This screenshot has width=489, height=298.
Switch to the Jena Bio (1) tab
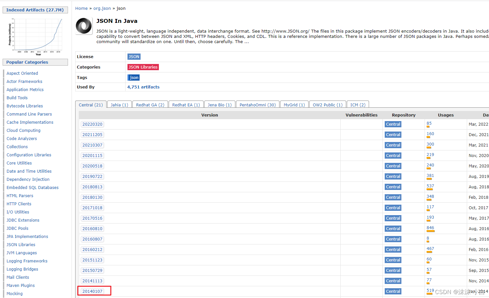[x=220, y=105]
